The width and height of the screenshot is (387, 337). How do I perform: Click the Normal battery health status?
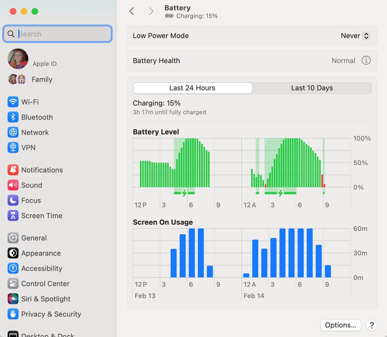pos(343,61)
